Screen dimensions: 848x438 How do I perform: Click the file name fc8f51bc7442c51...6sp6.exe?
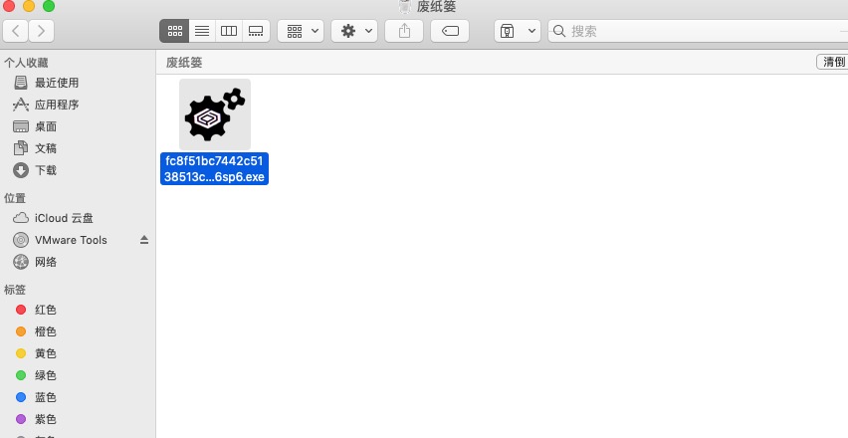click(x=215, y=168)
